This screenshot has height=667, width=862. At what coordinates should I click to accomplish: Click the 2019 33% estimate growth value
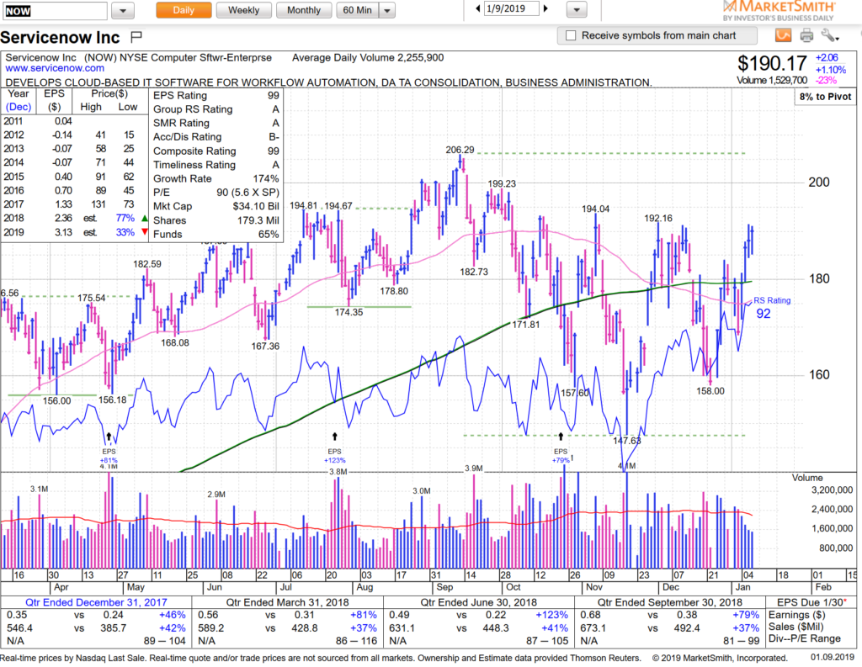125,232
